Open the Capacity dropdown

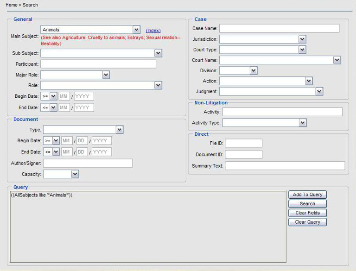[x=61, y=174]
